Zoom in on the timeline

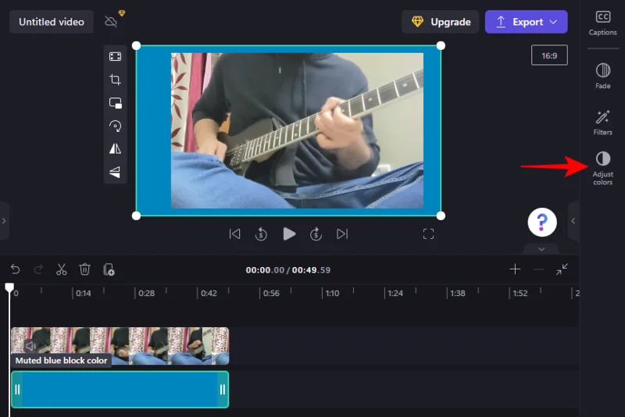click(515, 269)
